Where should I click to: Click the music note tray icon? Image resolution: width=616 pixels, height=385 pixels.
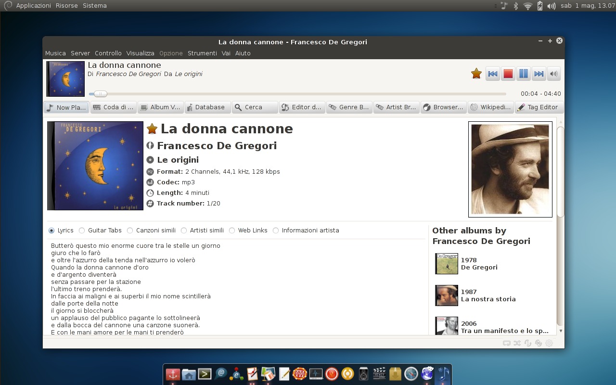coord(504,6)
